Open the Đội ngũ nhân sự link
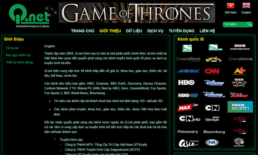The width and height of the screenshot is (258, 155). click(x=18, y=55)
